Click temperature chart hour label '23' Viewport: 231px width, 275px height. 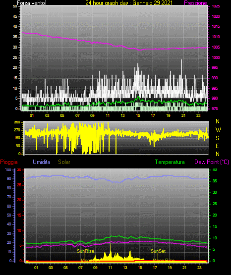pyautogui.click(x=199, y=268)
